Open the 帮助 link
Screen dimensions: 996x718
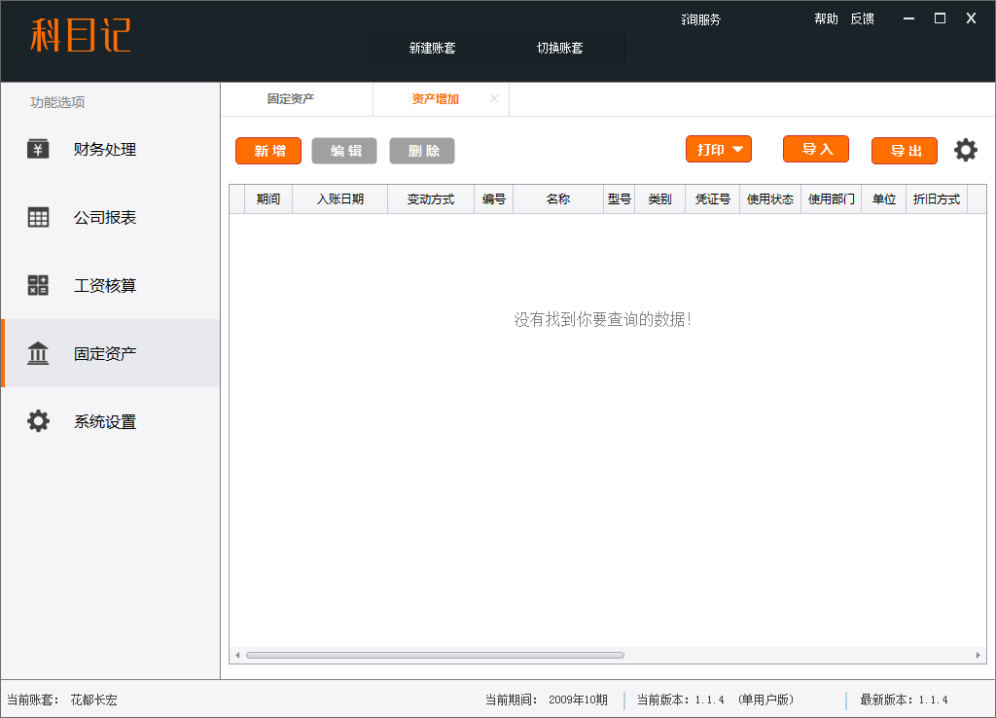[x=826, y=18]
